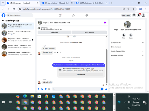Image resolution: width=149 pixels, height=111 pixels.
Task: Mute this conversation bell icon
Action: pos(124,35)
